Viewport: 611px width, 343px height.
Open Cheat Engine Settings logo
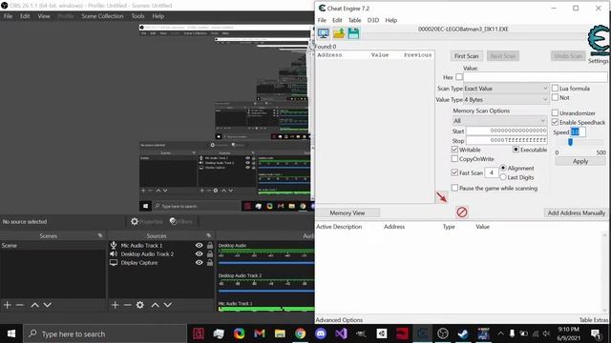pos(599,41)
